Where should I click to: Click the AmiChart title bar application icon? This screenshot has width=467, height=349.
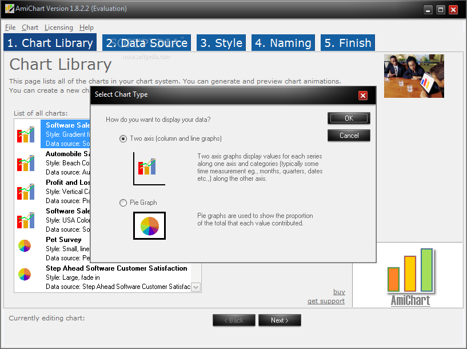coord(10,9)
